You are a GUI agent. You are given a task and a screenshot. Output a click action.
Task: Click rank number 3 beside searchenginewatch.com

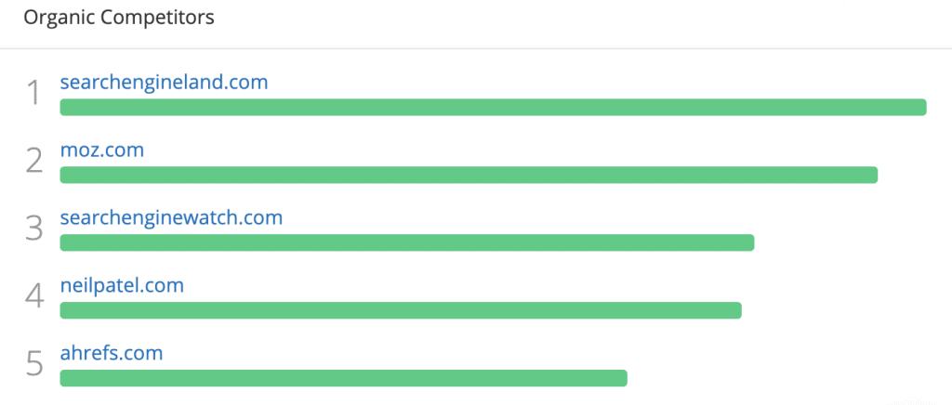tap(34, 229)
